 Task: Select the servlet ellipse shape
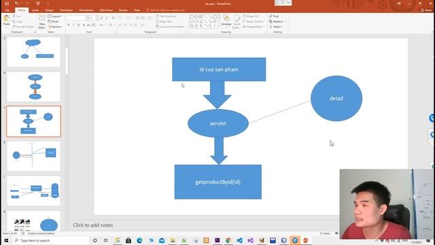tap(218, 123)
